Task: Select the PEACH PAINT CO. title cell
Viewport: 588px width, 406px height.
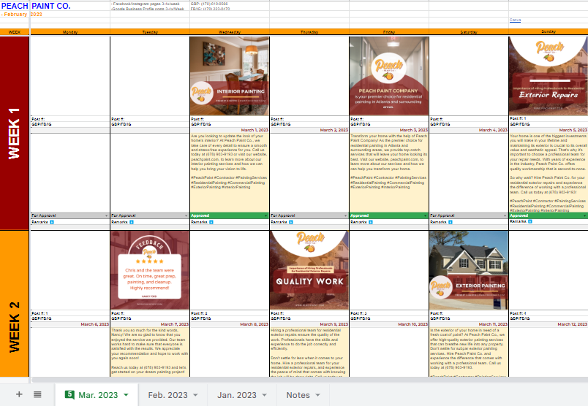Action: pyautogui.click(x=36, y=6)
